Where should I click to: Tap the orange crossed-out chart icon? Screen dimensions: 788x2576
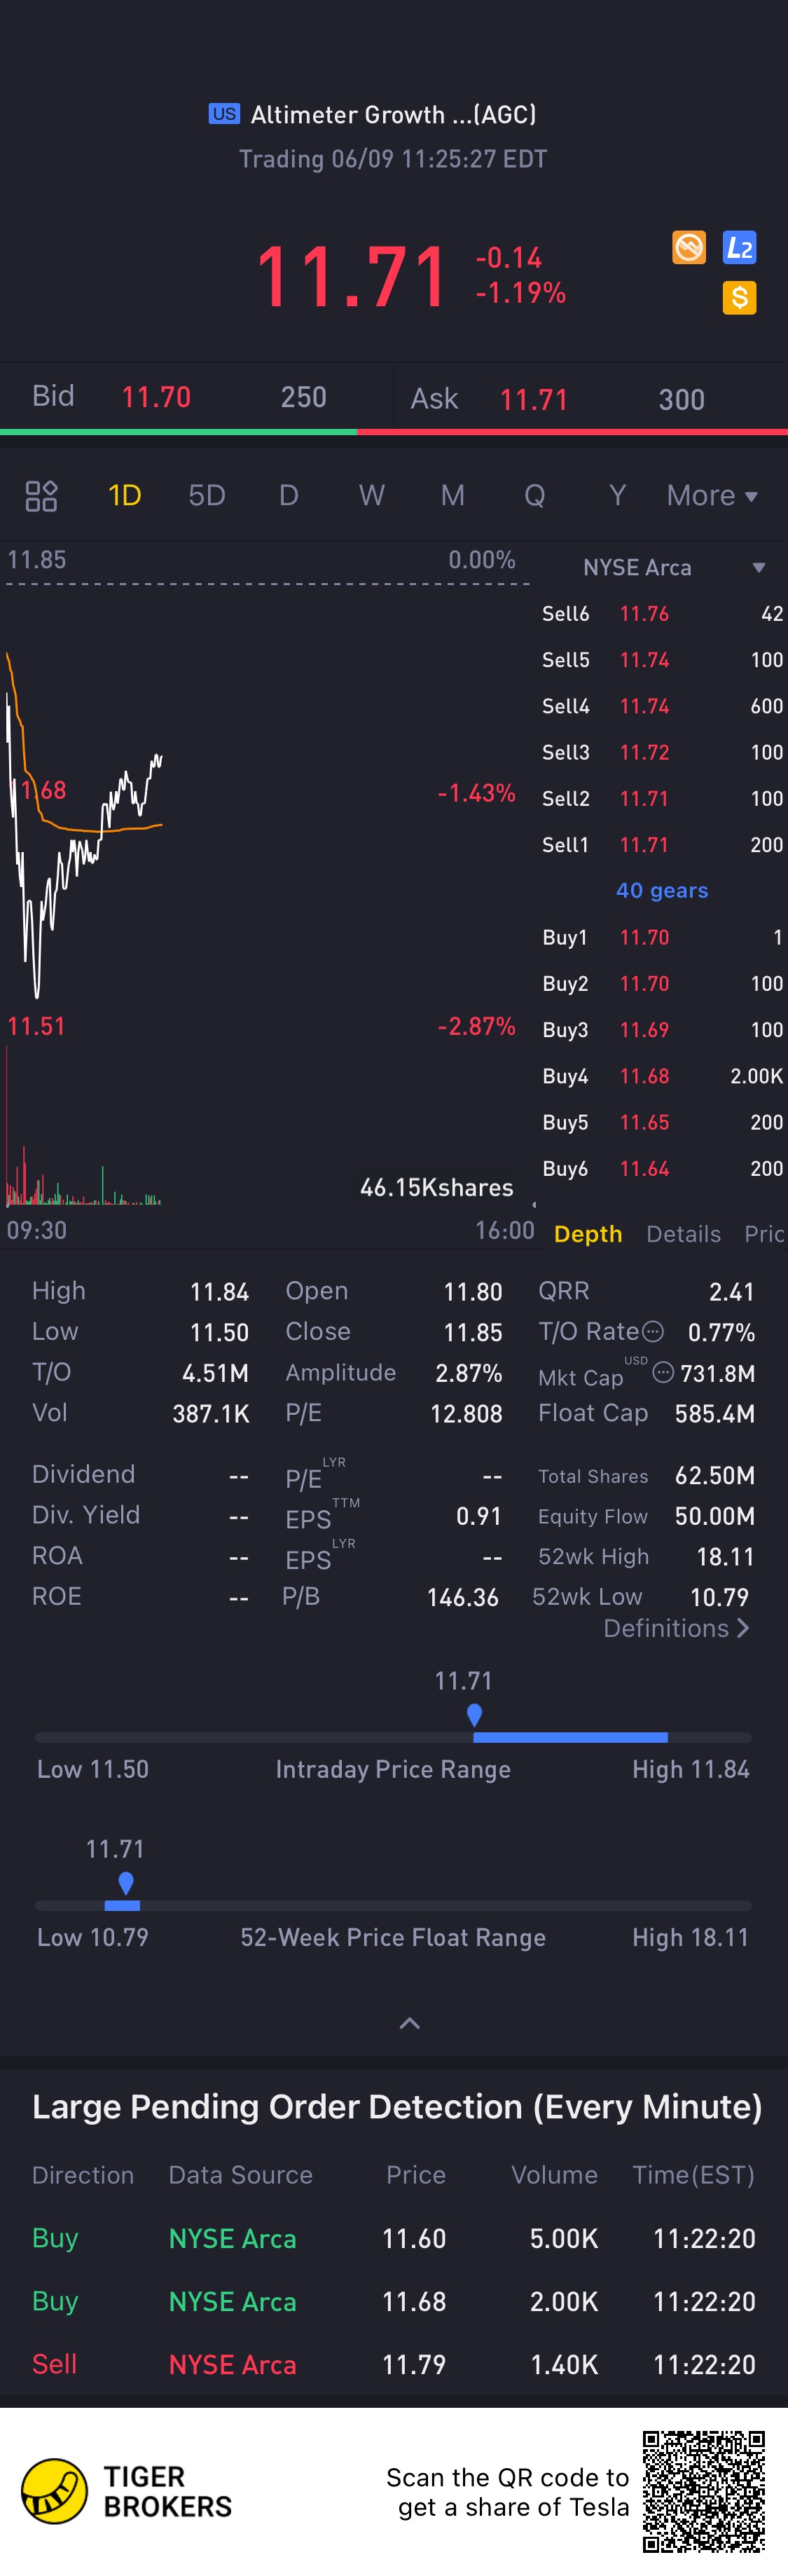(x=689, y=247)
